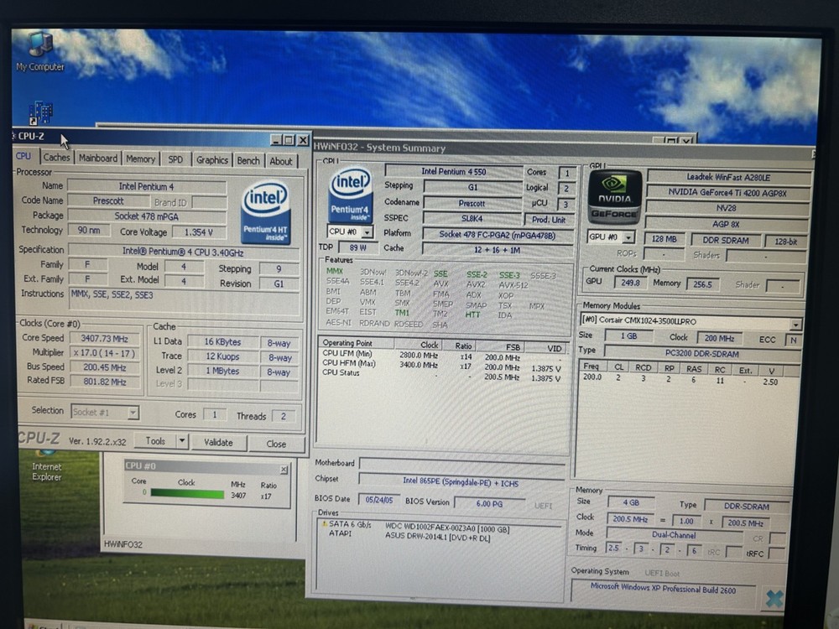Viewport: 839px width, 629px height.
Task: Click the GPU memory clock 256.5 value
Action: click(x=702, y=284)
